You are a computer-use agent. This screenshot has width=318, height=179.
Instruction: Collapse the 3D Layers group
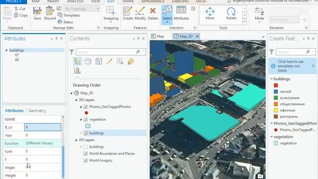click(x=76, y=100)
